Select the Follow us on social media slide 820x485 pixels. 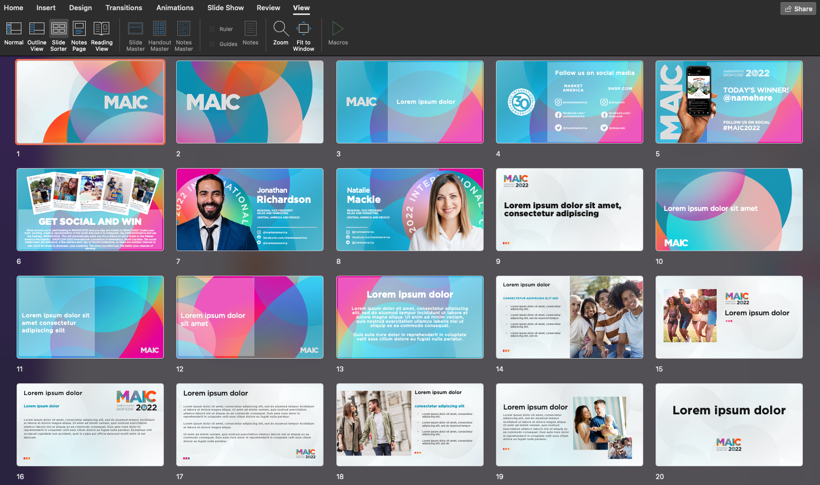click(569, 102)
